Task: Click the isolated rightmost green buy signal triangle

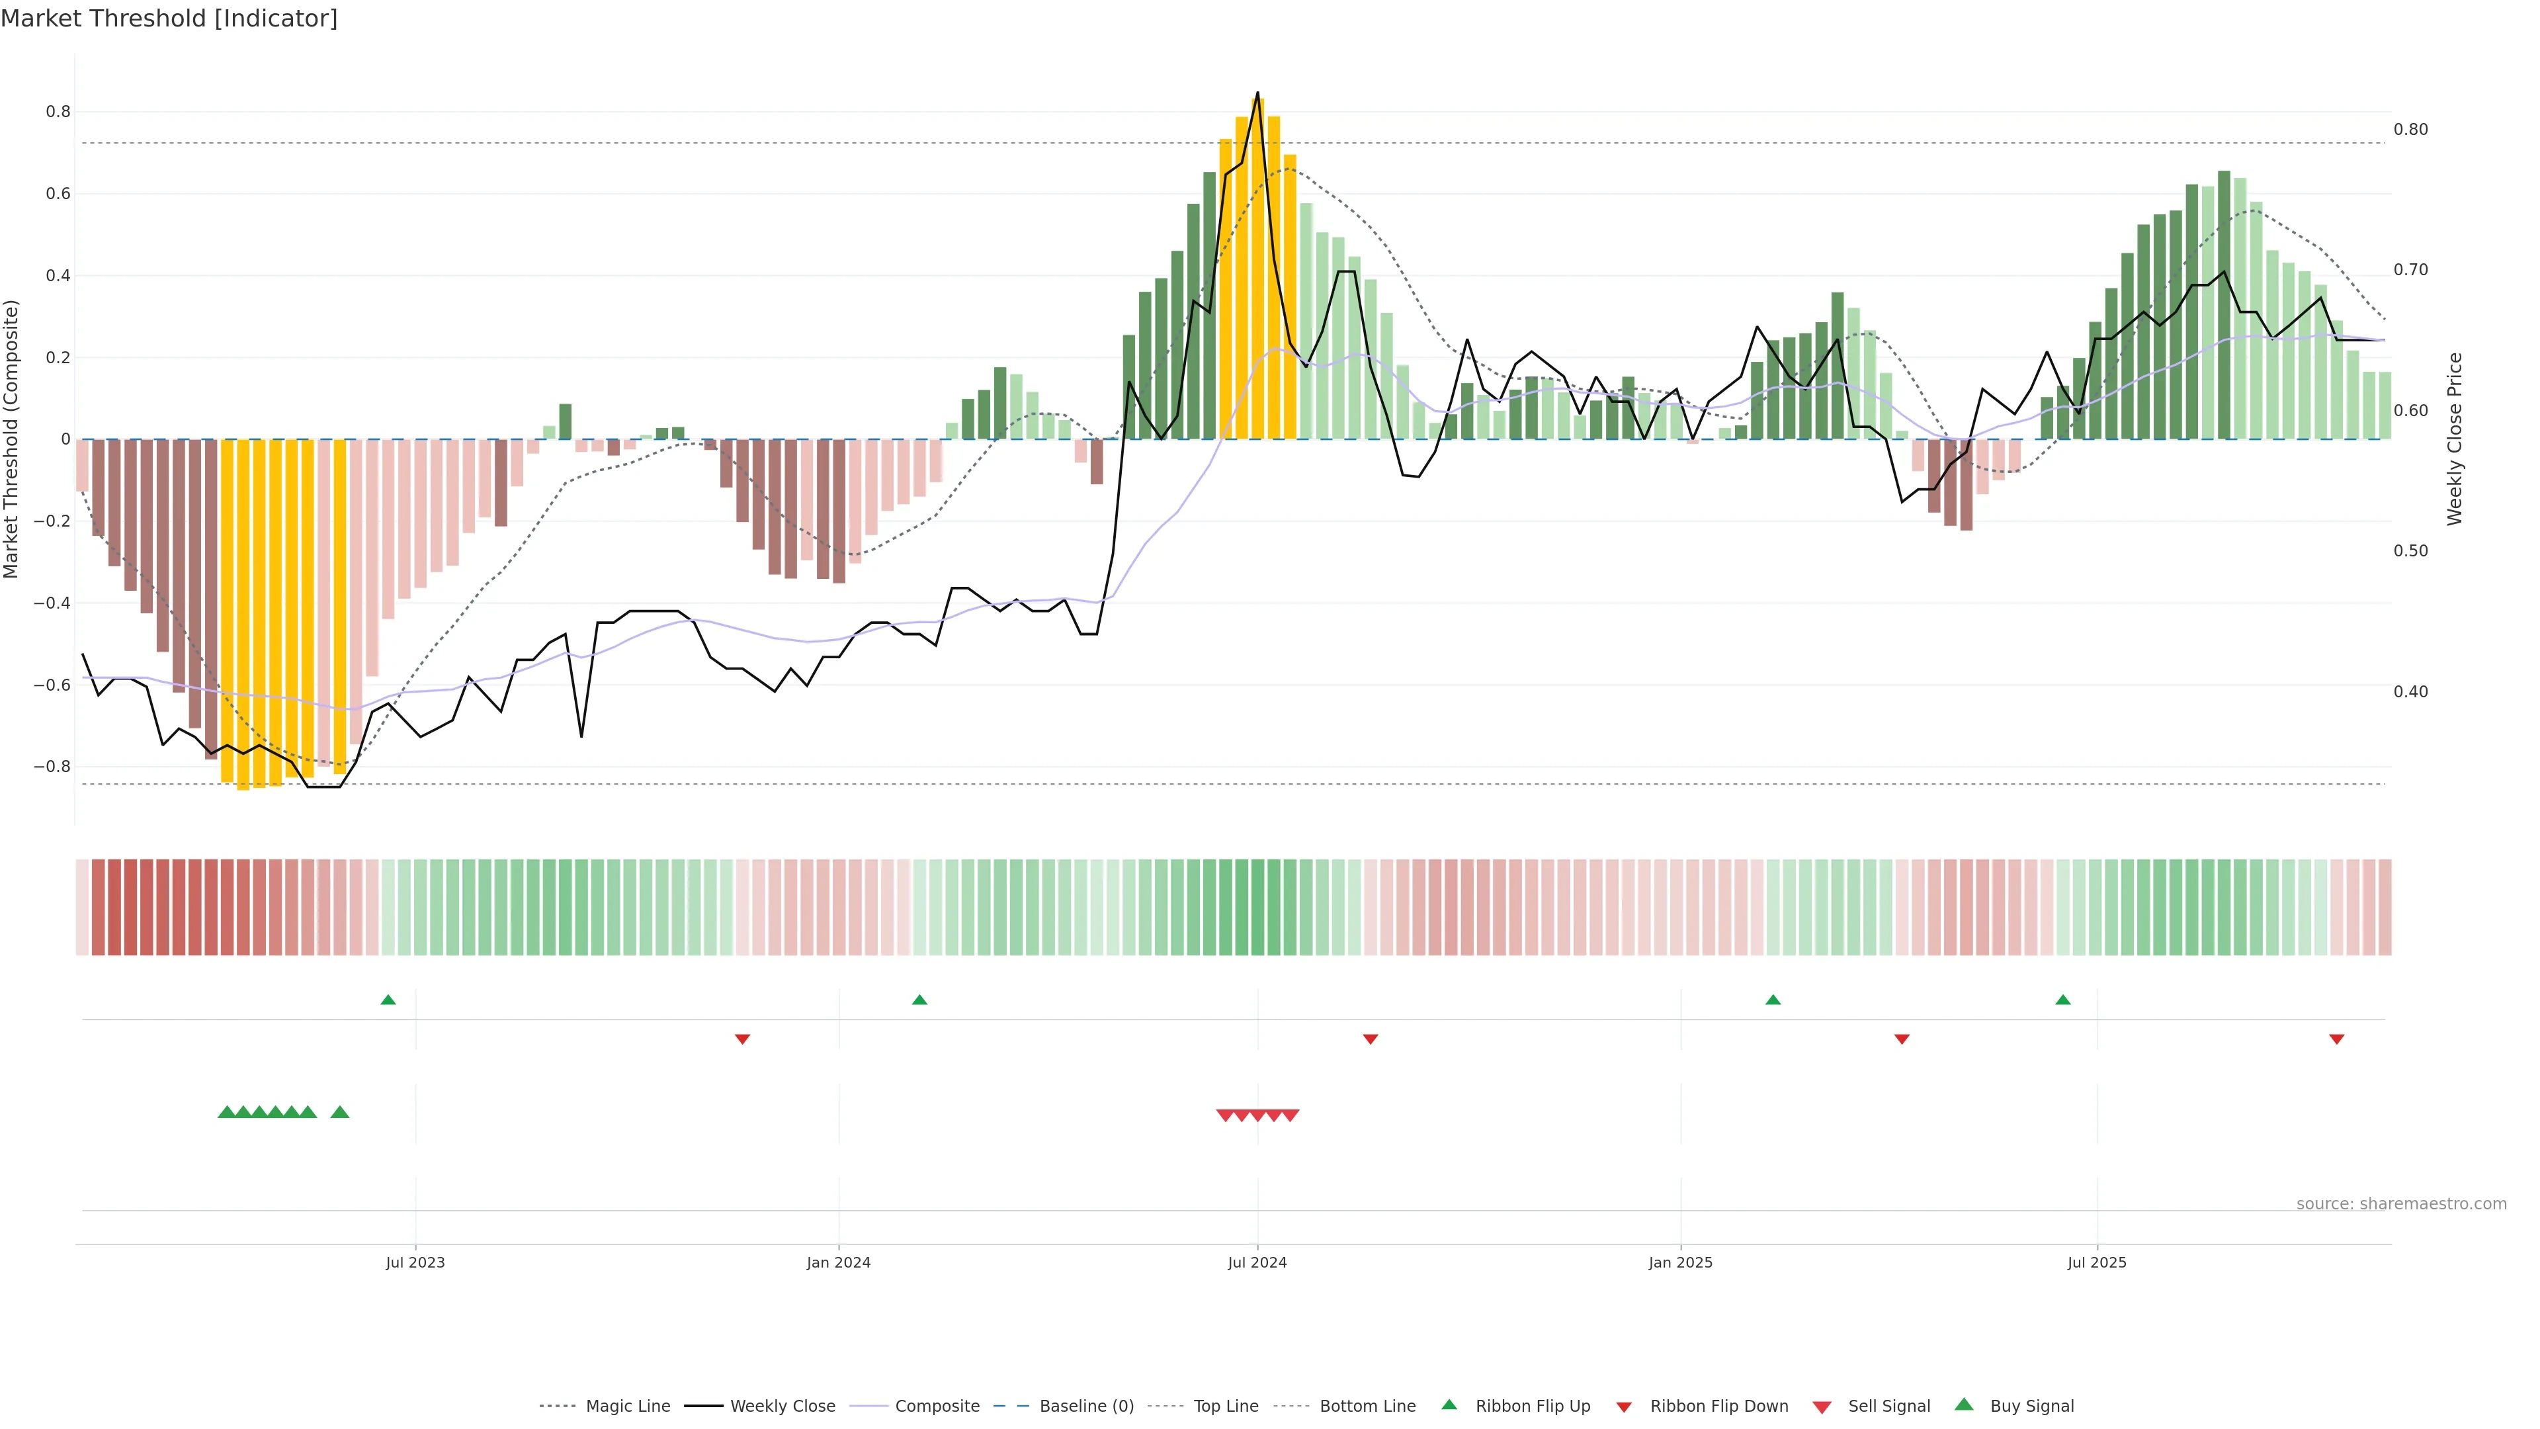Action: (340, 1112)
